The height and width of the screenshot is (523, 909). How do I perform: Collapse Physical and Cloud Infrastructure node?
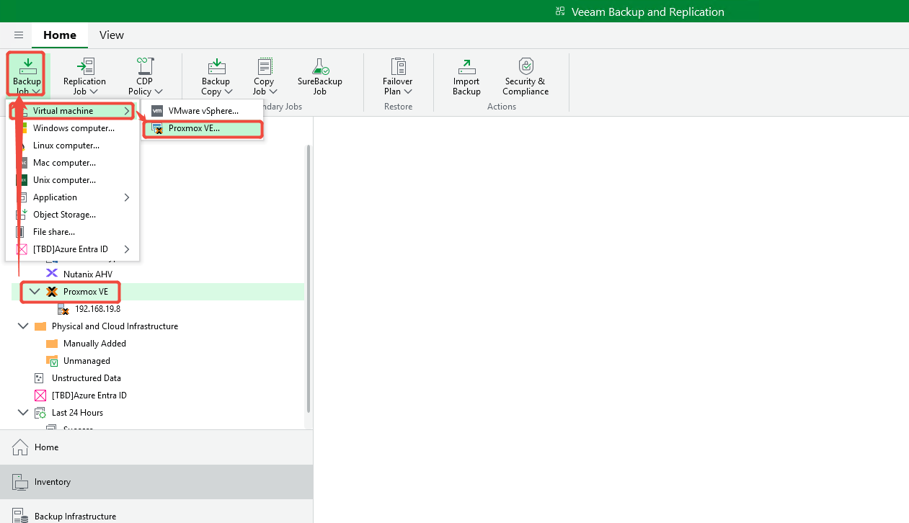point(23,326)
